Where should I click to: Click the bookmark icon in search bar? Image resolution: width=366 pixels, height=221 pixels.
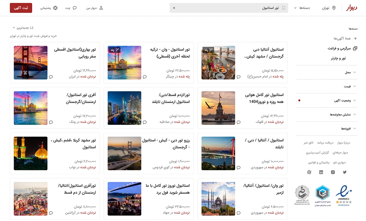pos(284,8)
